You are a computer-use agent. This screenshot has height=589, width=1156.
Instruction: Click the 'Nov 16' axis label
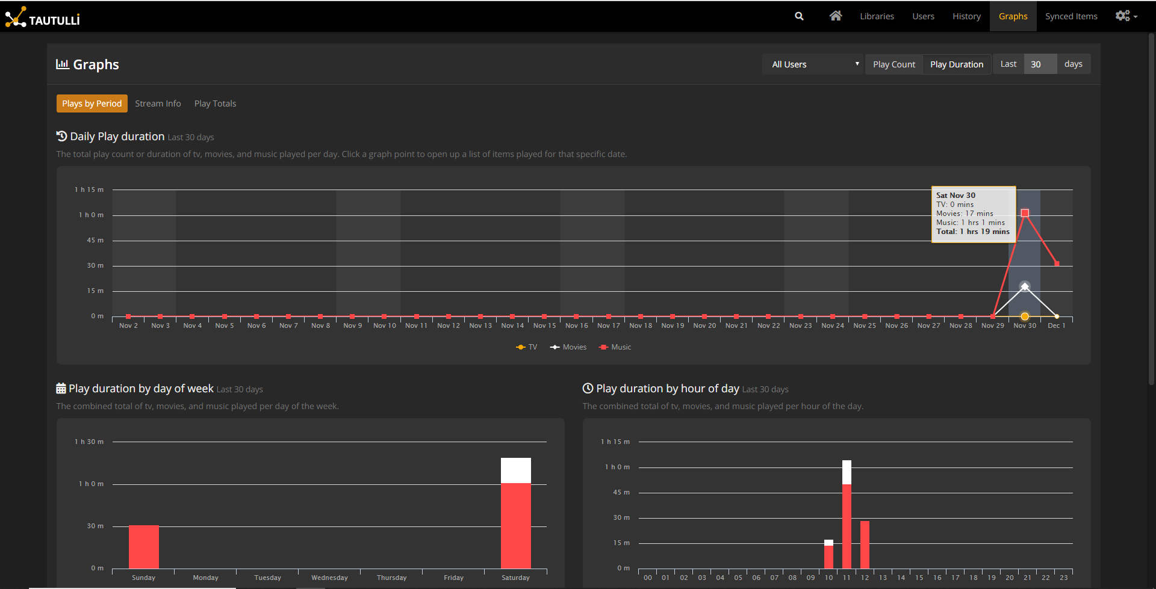[x=576, y=325]
